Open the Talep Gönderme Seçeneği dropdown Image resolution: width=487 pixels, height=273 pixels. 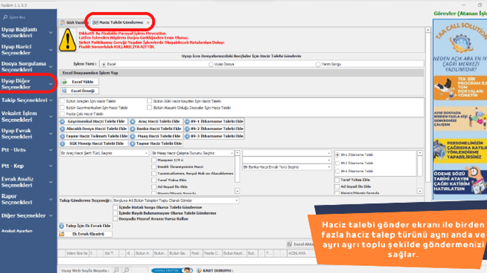[236, 201]
